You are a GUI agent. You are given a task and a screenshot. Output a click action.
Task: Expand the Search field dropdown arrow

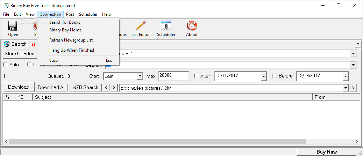coord(353,65)
